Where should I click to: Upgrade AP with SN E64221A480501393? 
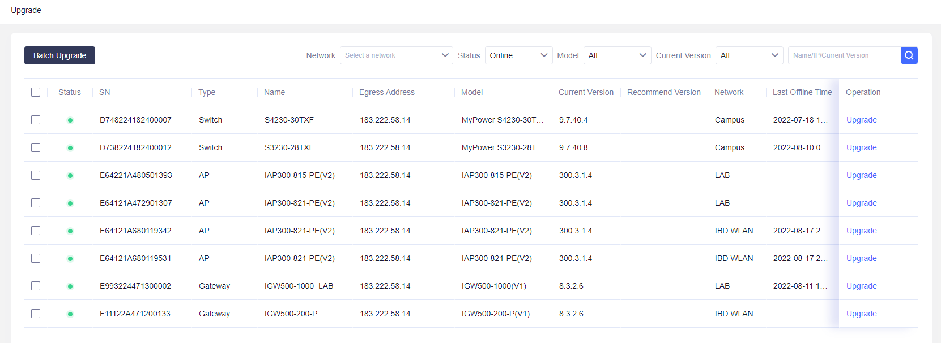tap(861, 175)
